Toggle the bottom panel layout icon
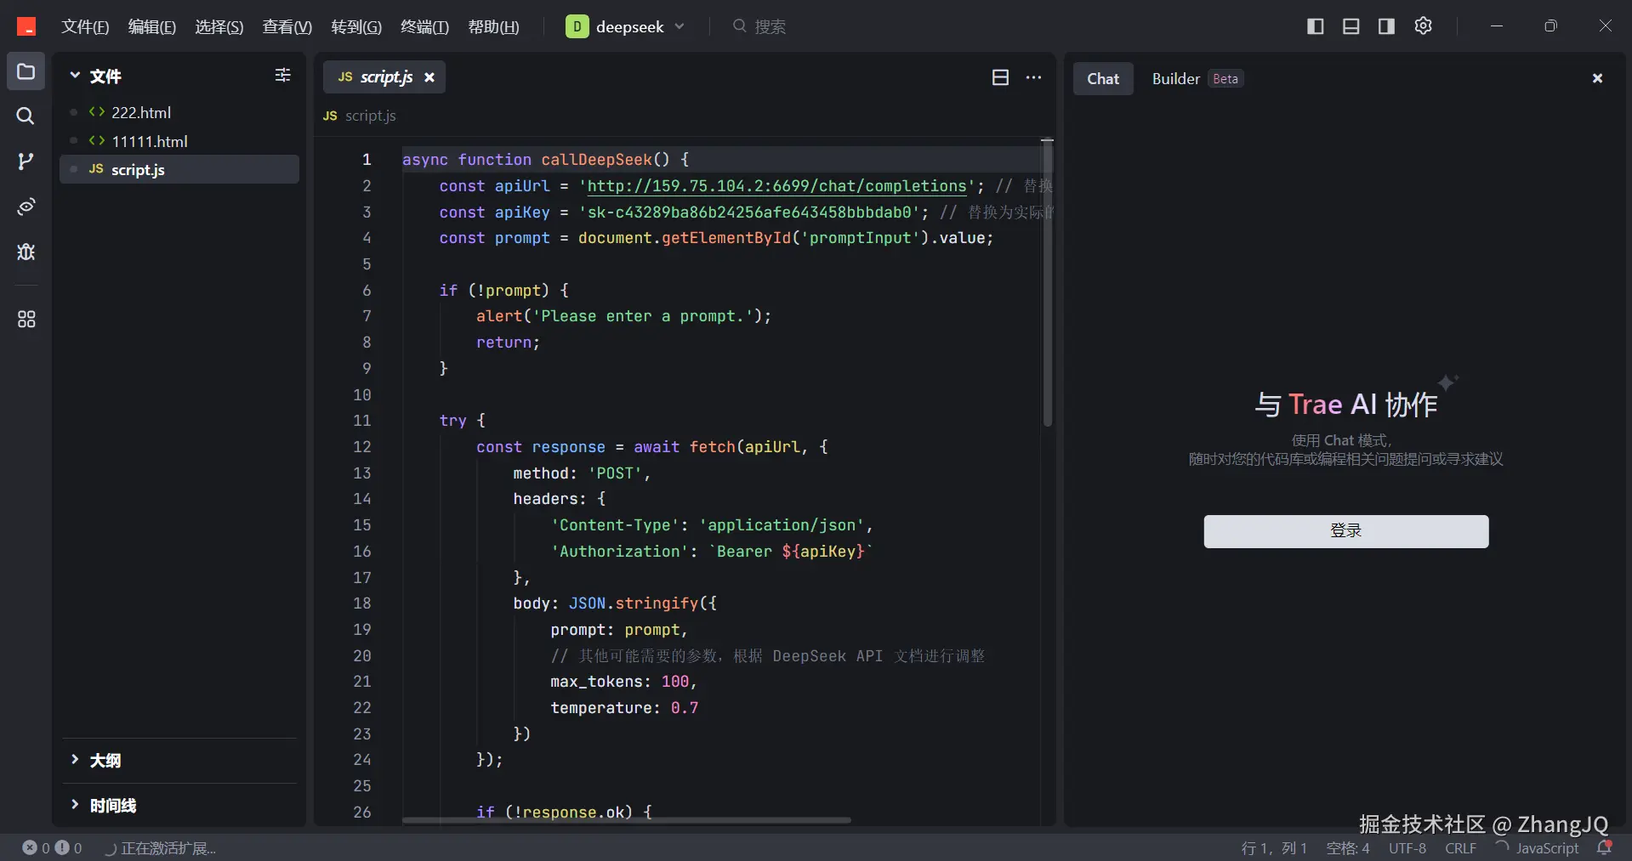This screenshot has width=1632, height=861. click(x=1351, y=26)
